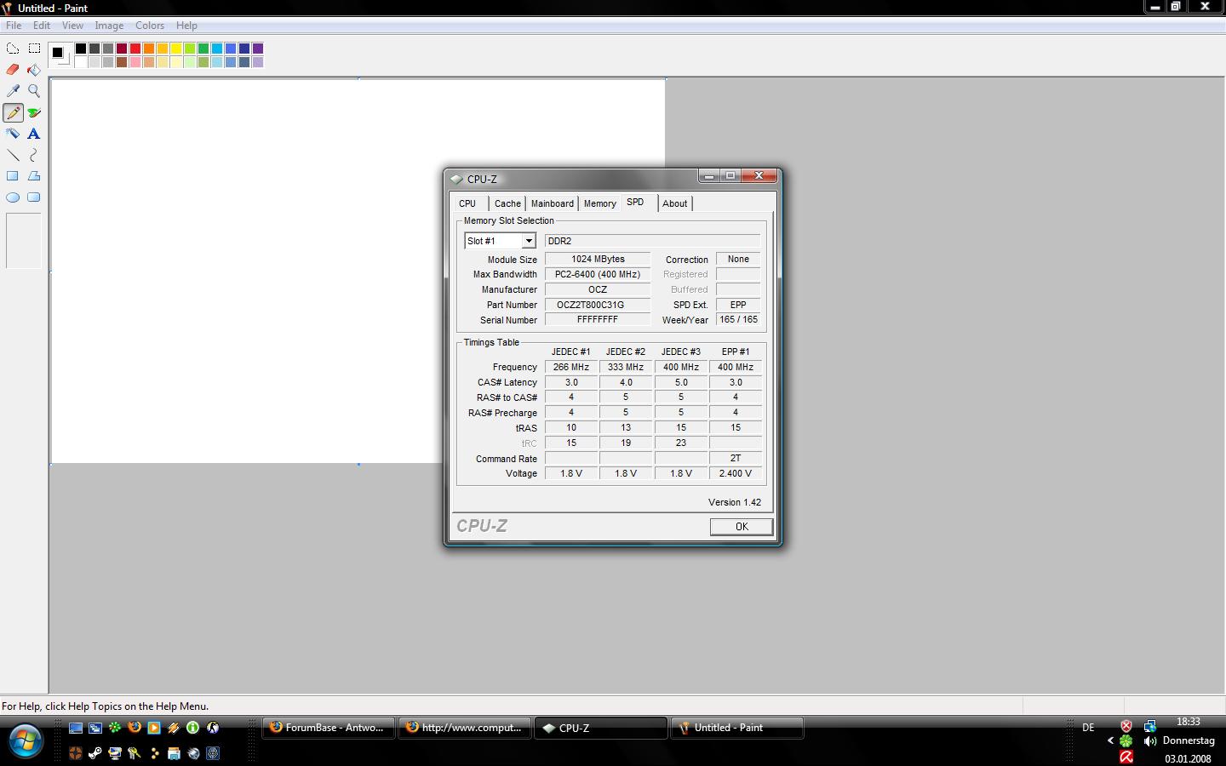Viewport: 1226px width, 766px height.
Task: Open Paint's Edit menu
Action: pyautogui.click(x=42, y=26)
